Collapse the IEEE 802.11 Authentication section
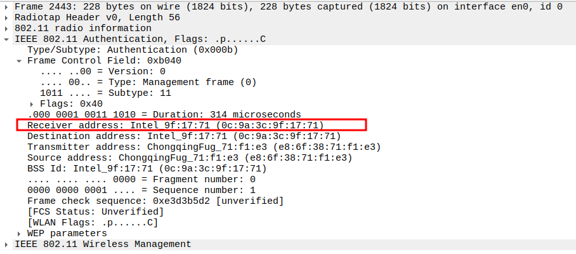This screenshot has height=254, width=576. [7, 39]
